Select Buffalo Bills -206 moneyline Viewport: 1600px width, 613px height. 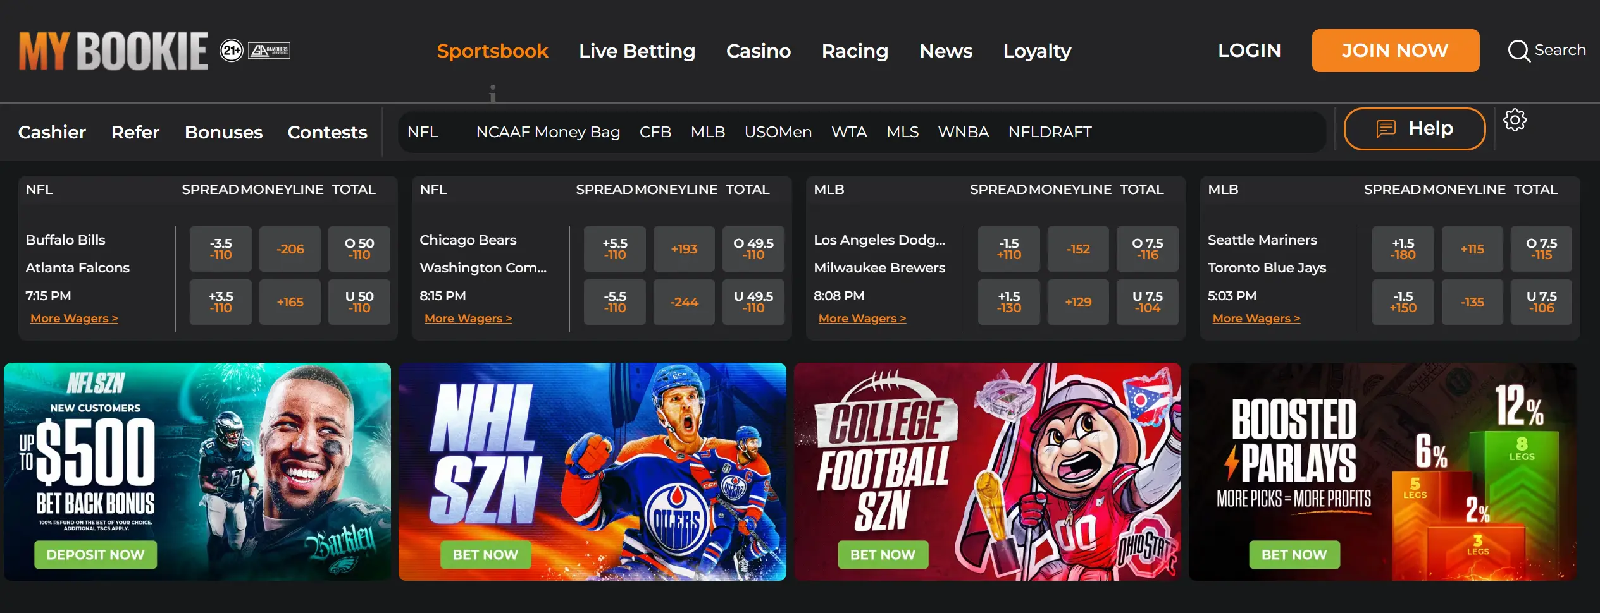click(x=290, y=249)
